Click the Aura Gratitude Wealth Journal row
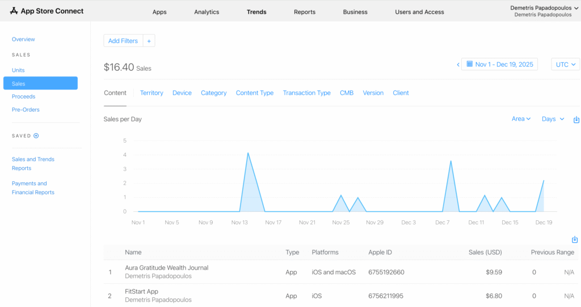 click(167, 271)
